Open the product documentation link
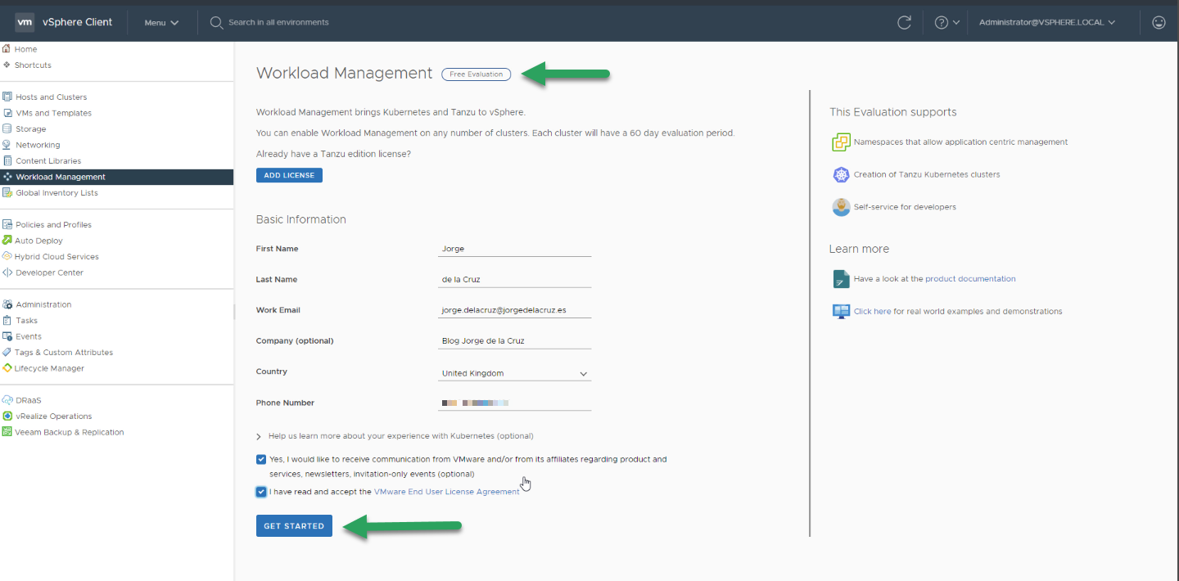 (x=970, y=279)
